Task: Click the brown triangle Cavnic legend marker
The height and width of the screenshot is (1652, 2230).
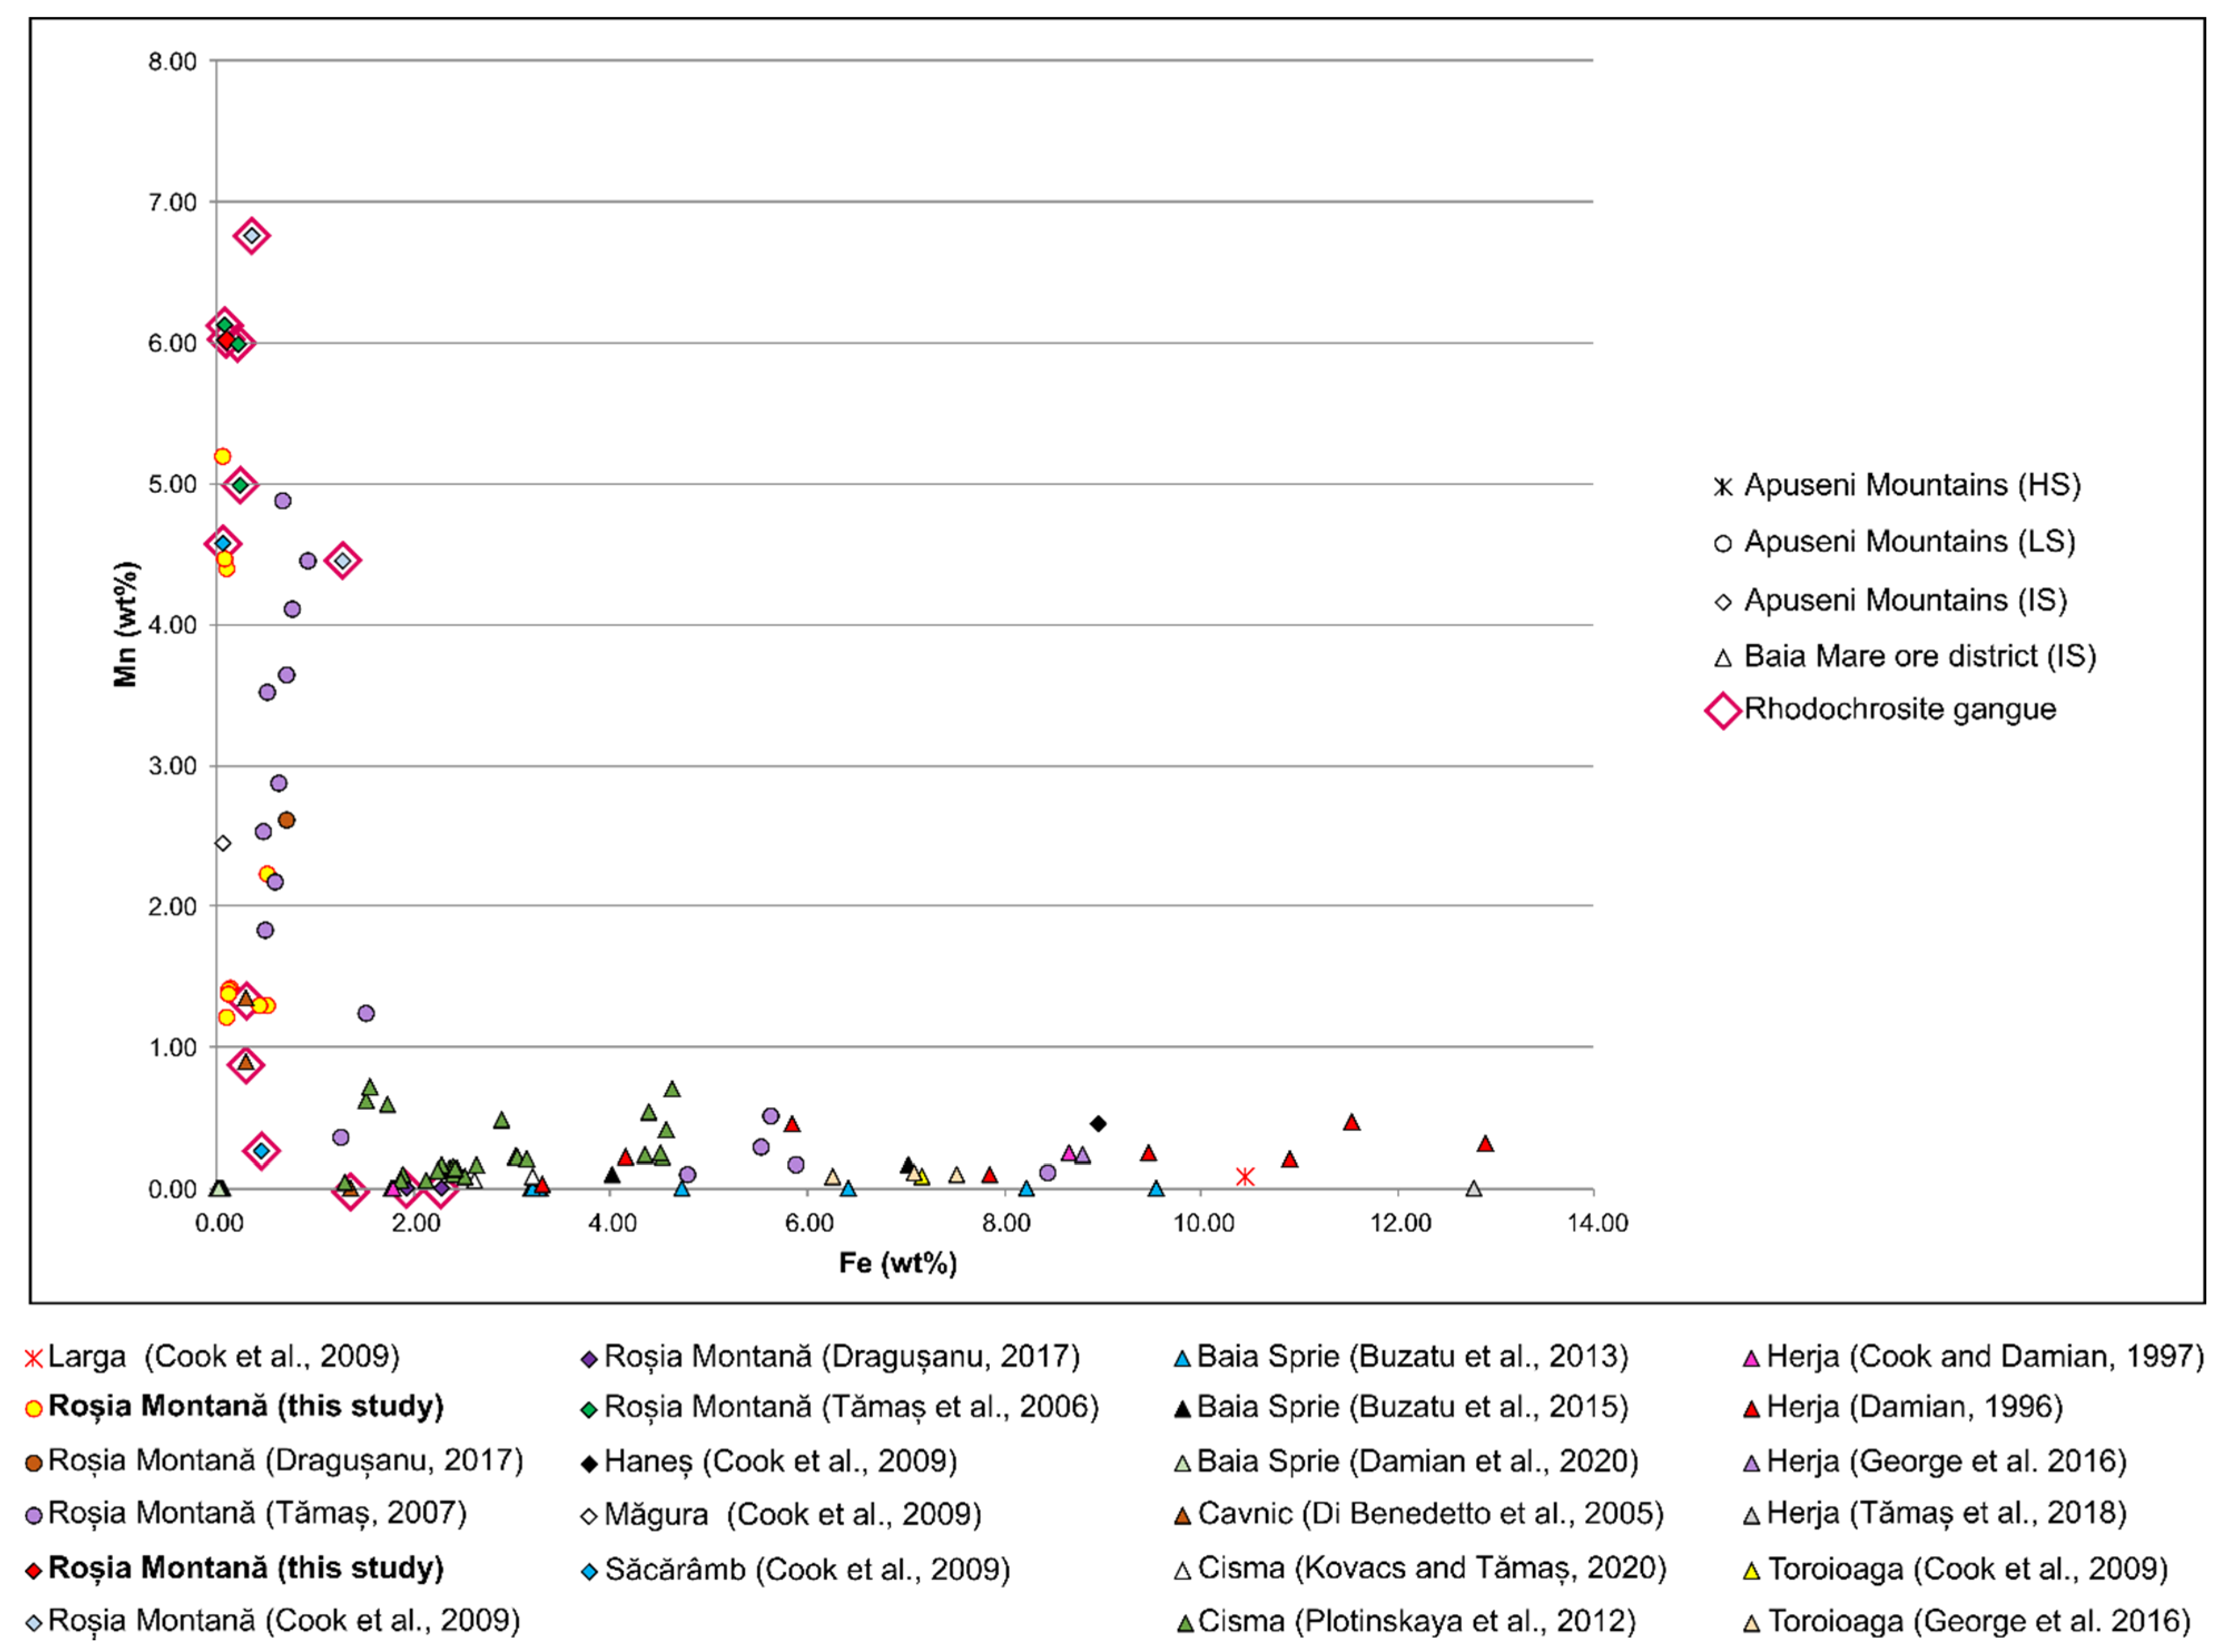Action: tap(1182, 1517)
